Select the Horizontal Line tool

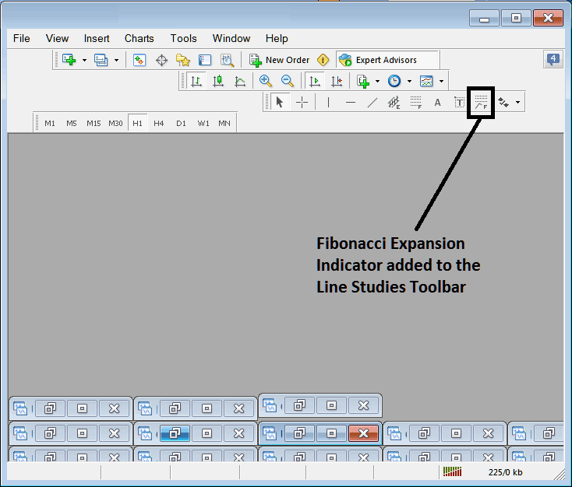coord(351,102)
